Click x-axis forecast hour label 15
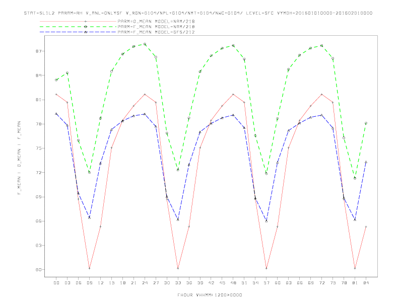Screen dimensions: 399x308 click(x=111, y=283)
